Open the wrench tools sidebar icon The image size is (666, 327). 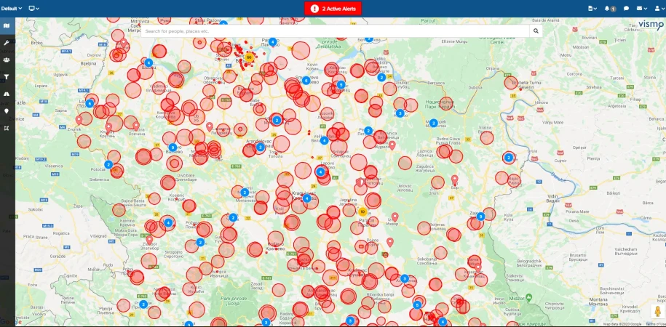coord(7,43)
